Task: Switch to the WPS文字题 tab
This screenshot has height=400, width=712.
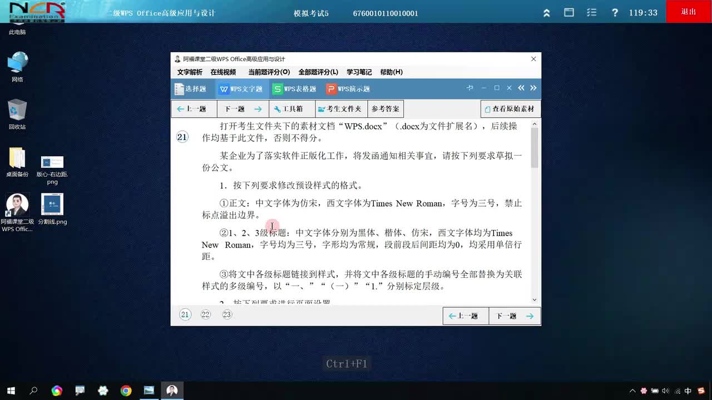Action: 241,89
